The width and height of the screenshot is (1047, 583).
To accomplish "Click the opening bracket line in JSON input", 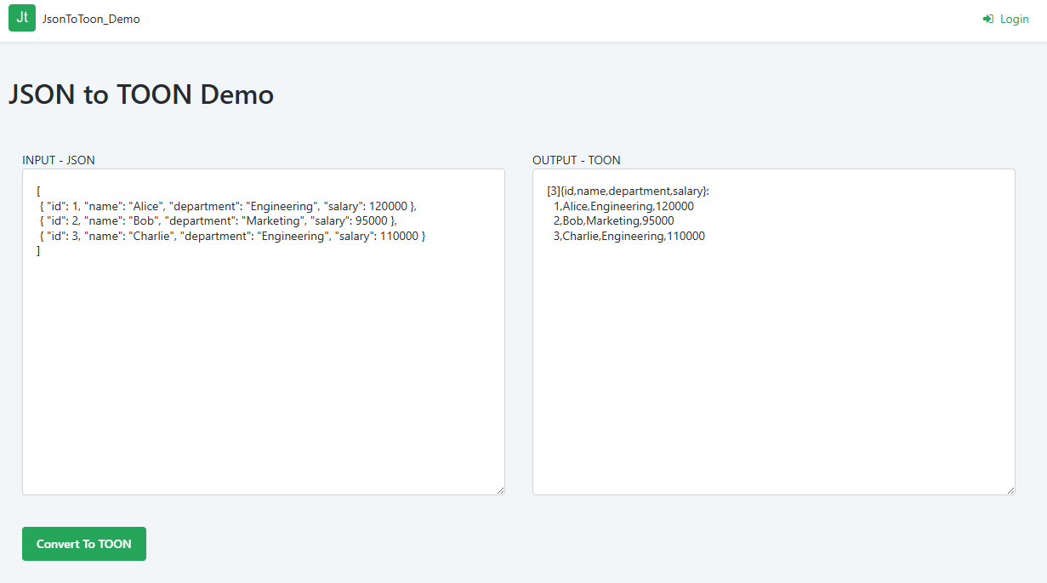I will [39, 191].
